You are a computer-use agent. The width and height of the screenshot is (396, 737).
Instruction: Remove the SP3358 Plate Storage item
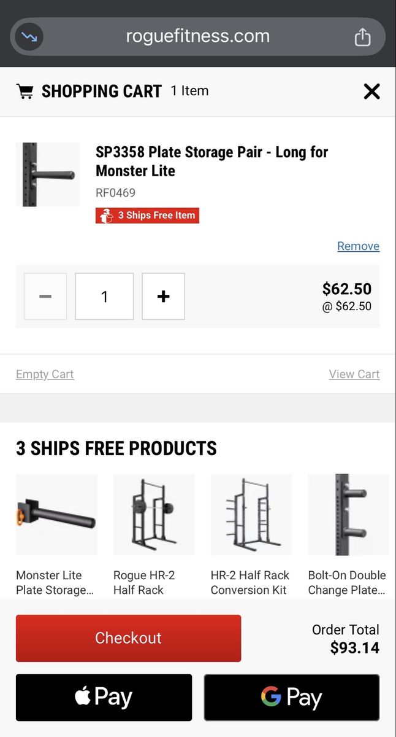358,246
